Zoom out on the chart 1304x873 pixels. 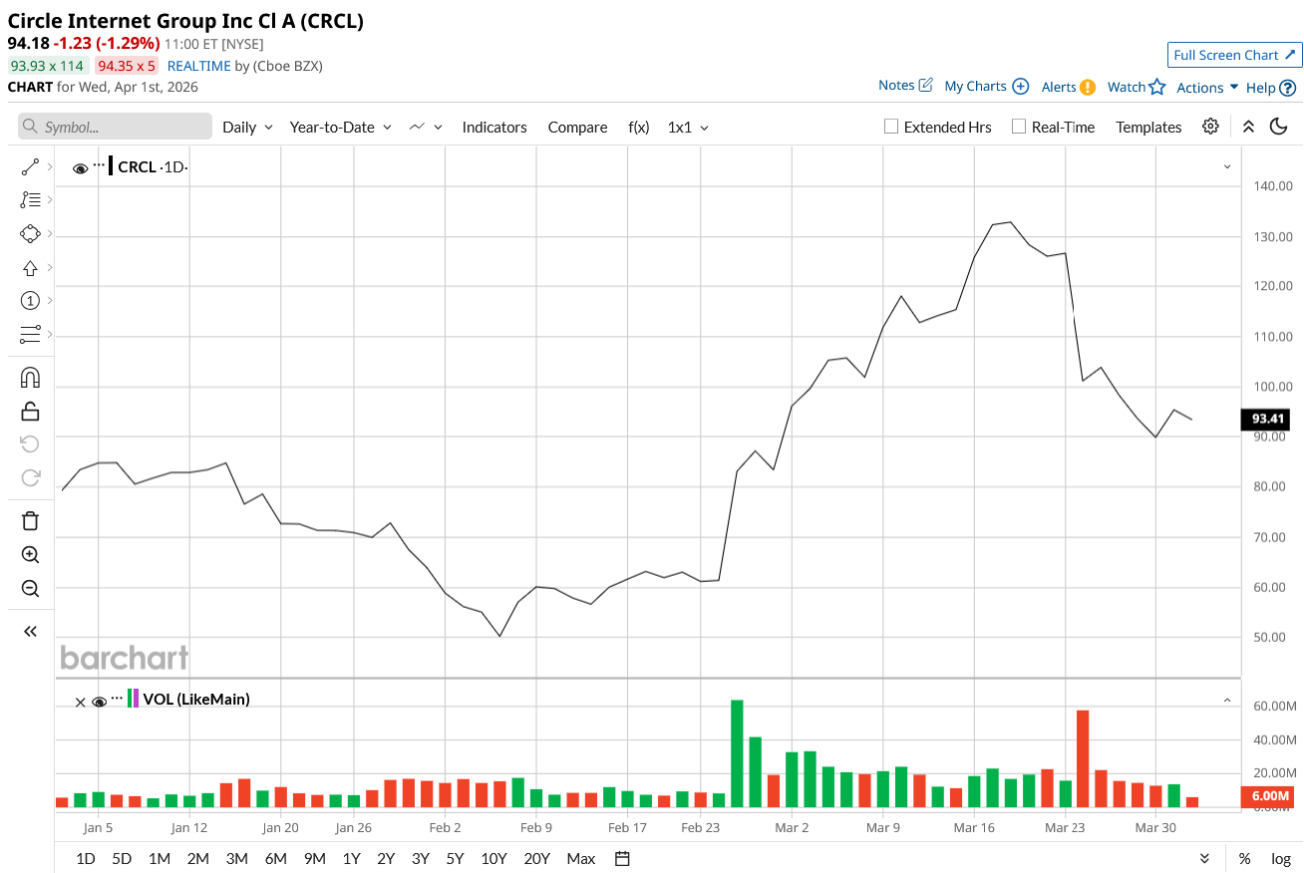(30, 588)
